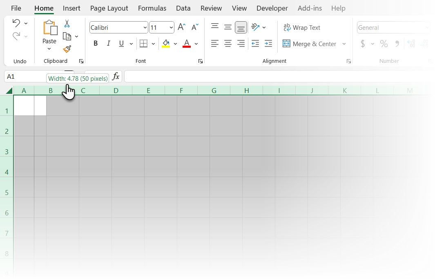
Task: Expand the Underline style dropdown arrow
Action: [x=131, y=44]
